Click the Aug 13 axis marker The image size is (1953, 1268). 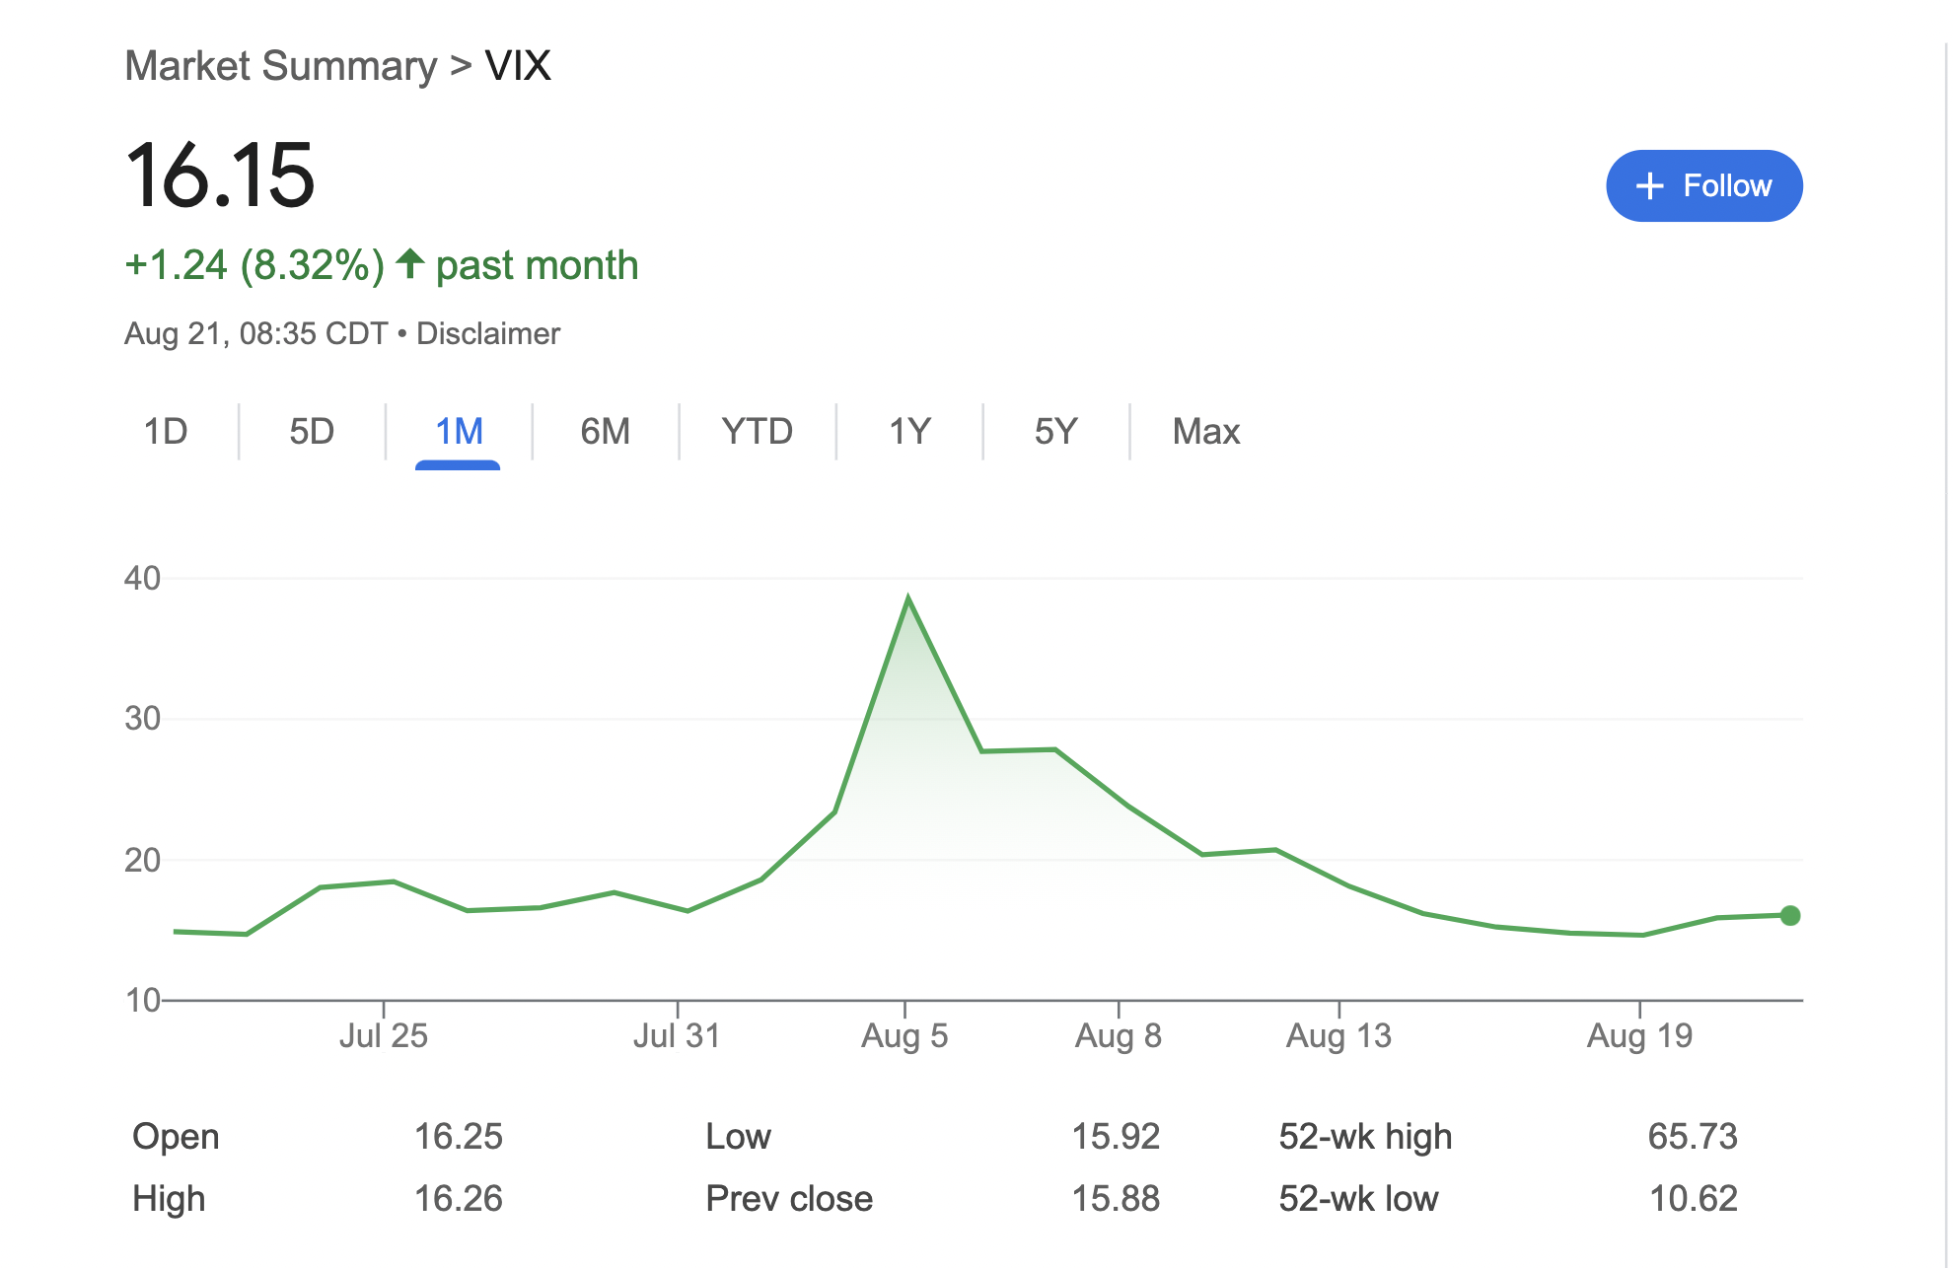click(1338, 1035)
